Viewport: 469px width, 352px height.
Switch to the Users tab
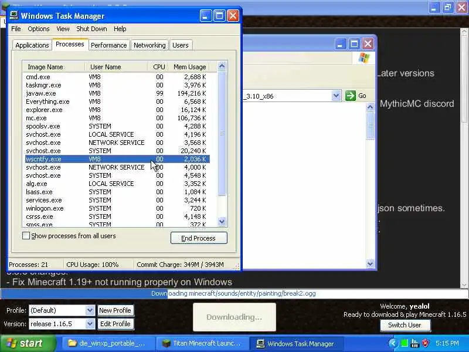coord(181,45)
